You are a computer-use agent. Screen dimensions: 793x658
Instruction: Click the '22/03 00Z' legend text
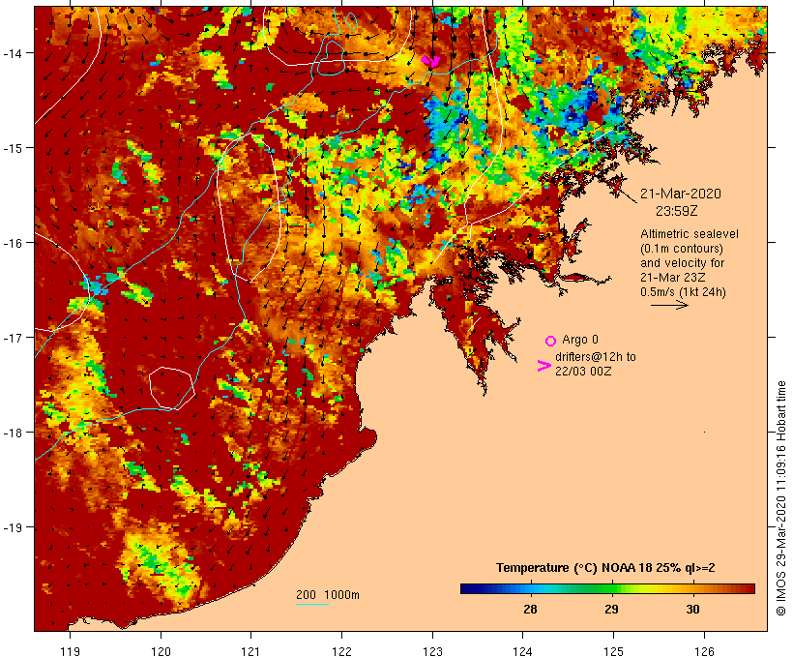(x=583, y=371)
